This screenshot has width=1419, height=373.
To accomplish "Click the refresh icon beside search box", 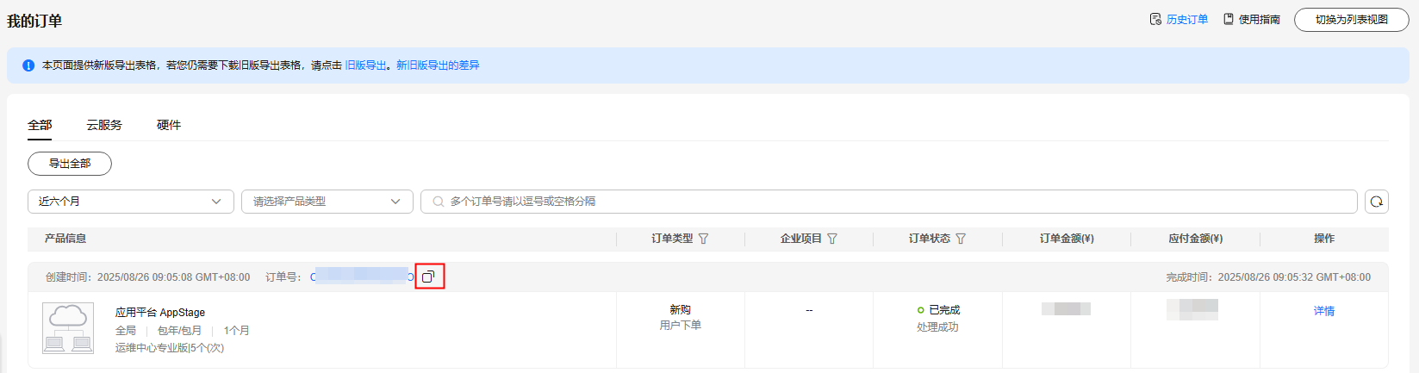I will coord(1376,202).
